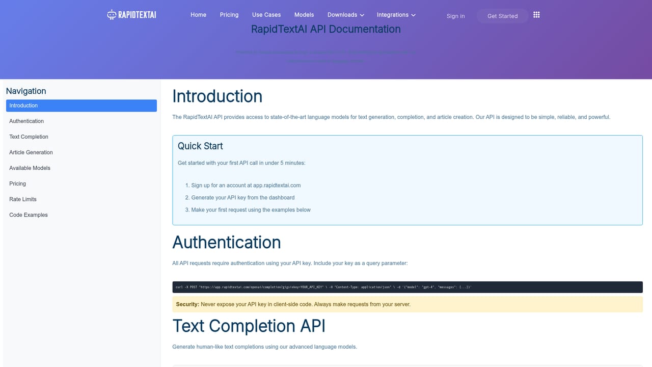Screen dimensions: 652x367
Task: Open Use Cases in the header
Action: click(x=266, y=15)
